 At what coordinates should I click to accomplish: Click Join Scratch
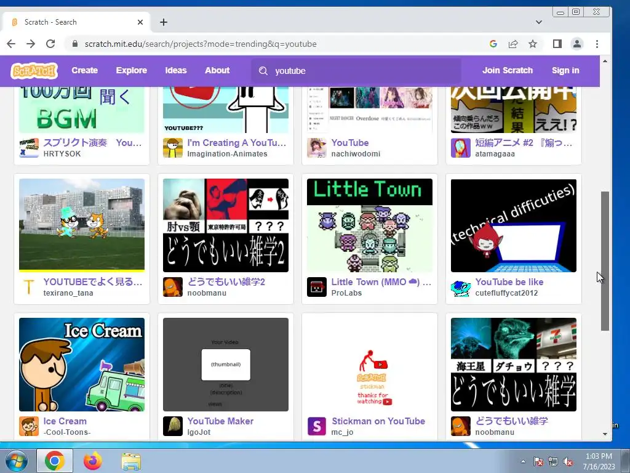(x=508, y=70)
